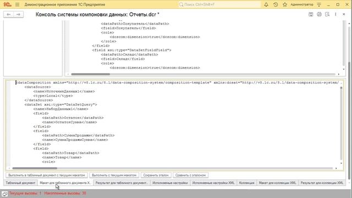Click the <dataPath>Остаток</dataPath> line
Screen dimensions: 352x198
click(73, 118)
